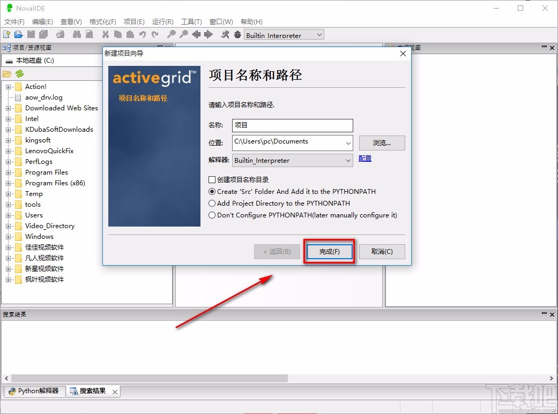Image resolution: width=558 pixels, height=414 pixels.
Task: Click the second magnifier zoom icon
Action: [x=184, y=34]
